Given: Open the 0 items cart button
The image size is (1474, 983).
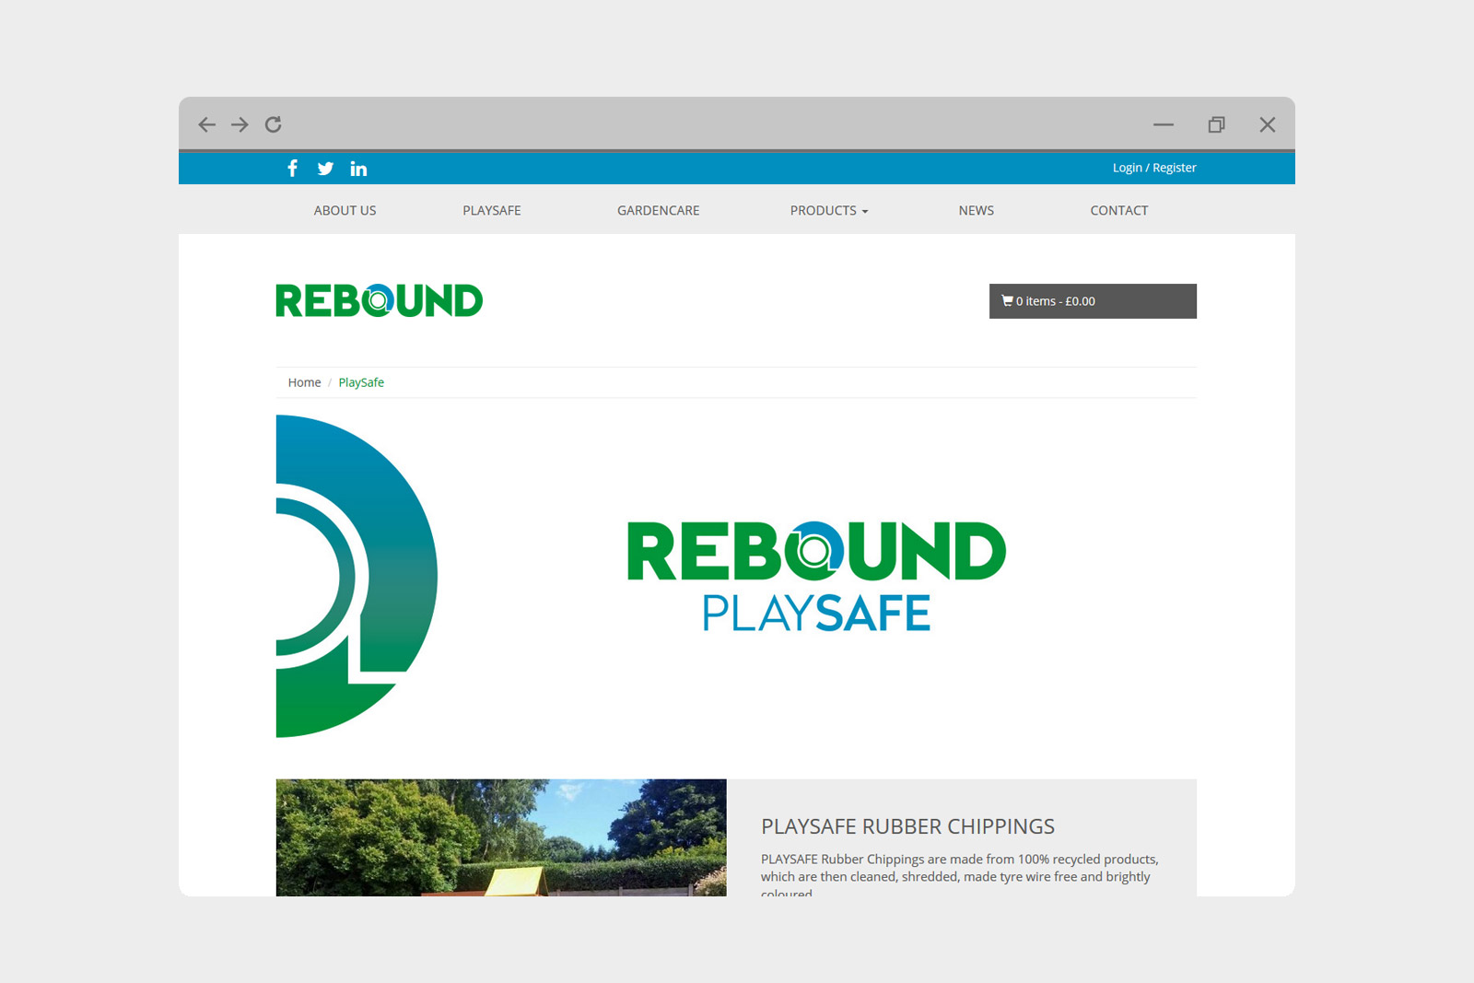Looking at the screenshot, I should tap(1093, 301).
